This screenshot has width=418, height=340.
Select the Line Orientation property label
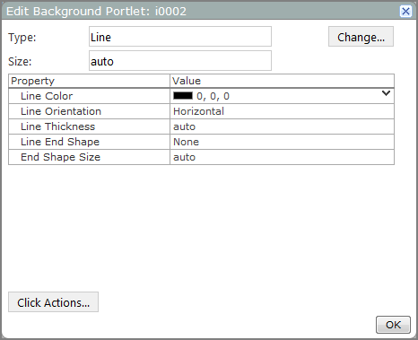tap(61, 111)
